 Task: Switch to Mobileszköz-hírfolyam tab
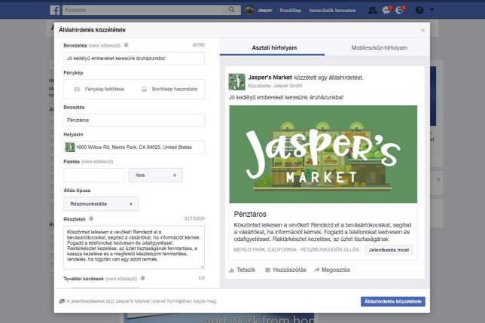(x=380, y=48)
